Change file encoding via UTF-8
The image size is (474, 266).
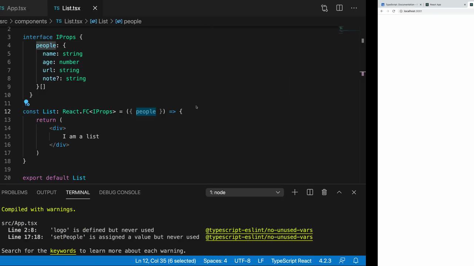243,261
